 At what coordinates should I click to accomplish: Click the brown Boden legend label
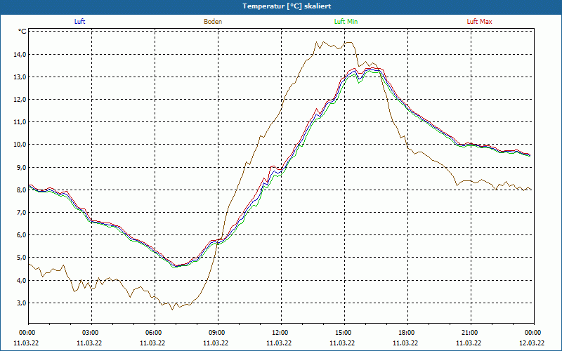[213, 22]
